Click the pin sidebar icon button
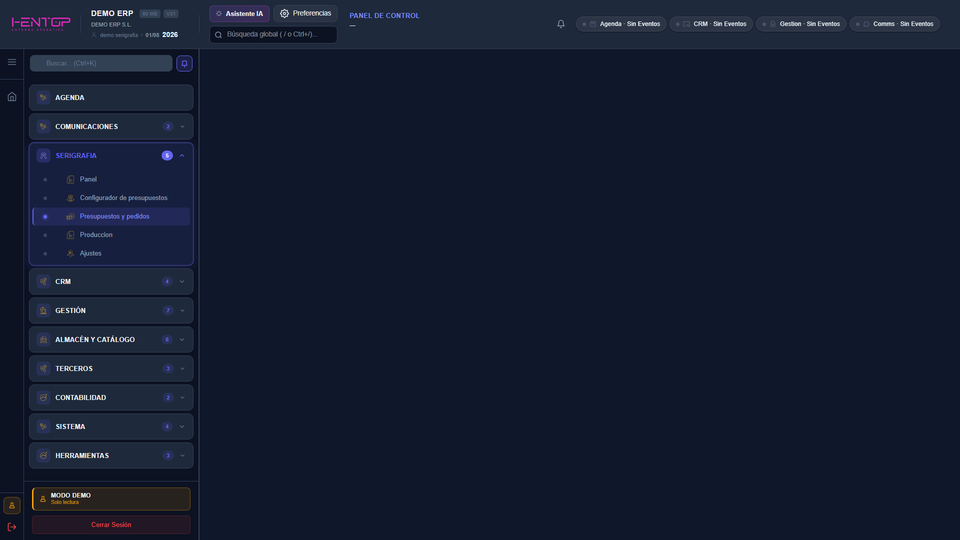 [184, 63]
